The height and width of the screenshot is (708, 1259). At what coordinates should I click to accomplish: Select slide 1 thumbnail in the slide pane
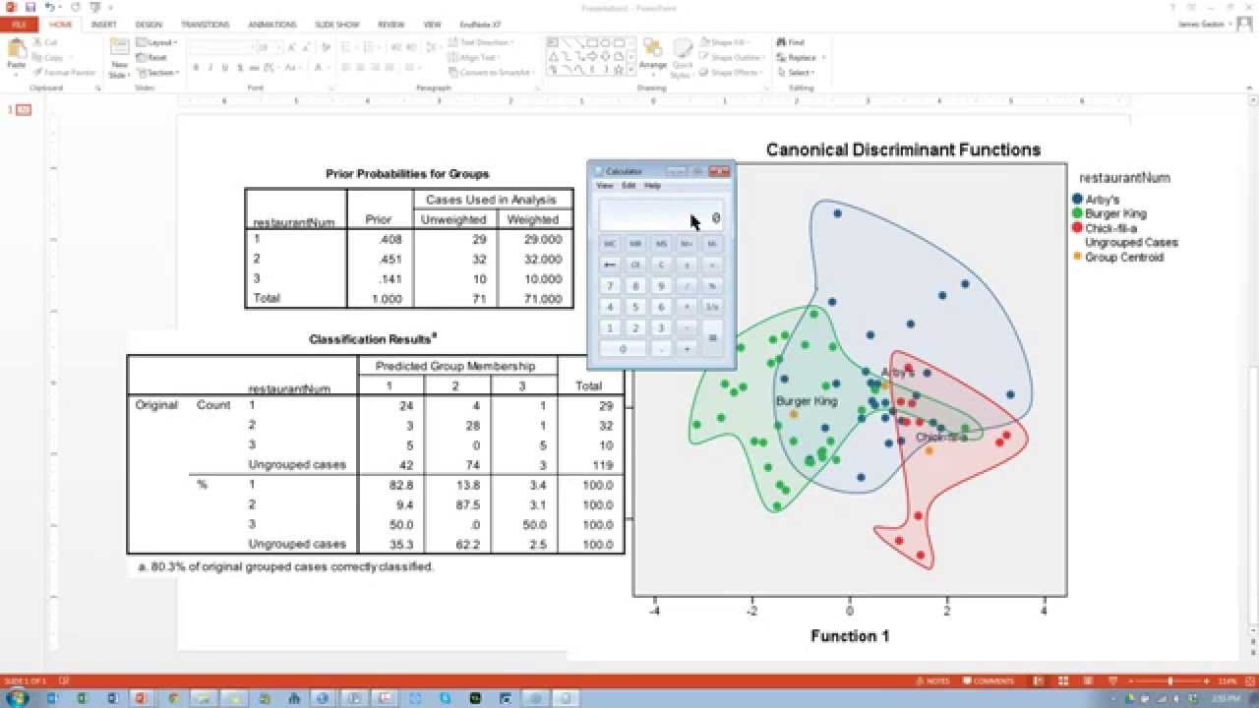(x=24, y=110)
